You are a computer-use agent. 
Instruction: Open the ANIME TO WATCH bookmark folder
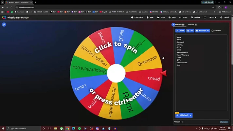[116, 12]
